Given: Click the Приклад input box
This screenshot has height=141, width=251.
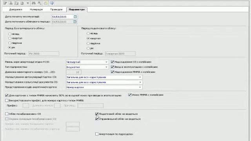Looking at the screenshot, I should [x=91, y=106].
